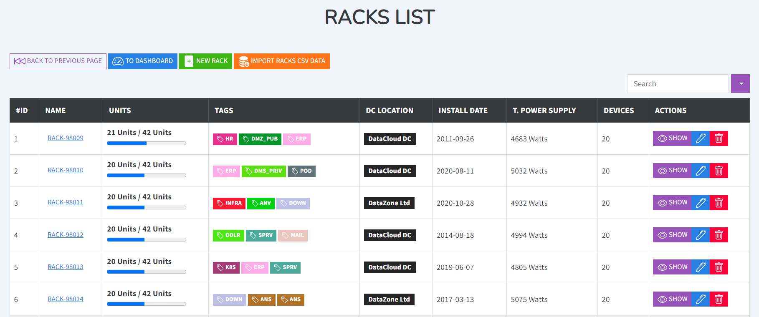Select the 5075 Watts power value
This screenshot has height=317, width=759.
coord(529,299)
